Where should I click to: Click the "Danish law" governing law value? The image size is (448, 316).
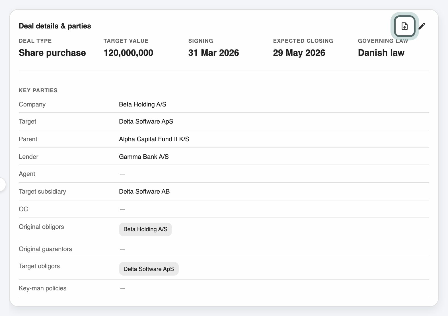click(381, 53)
